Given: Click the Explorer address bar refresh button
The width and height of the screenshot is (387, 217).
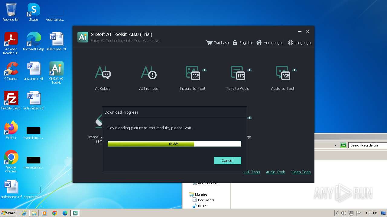Looking at the screenshot, I should [343, 145].
